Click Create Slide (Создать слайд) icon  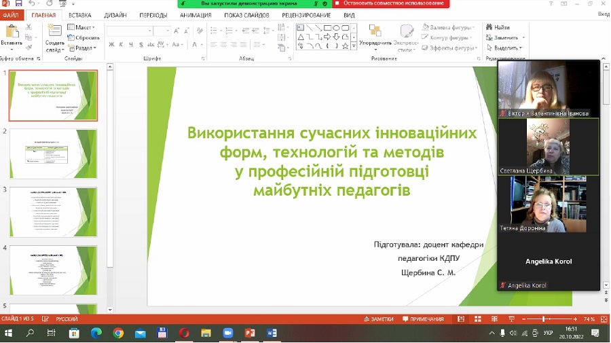click(x=54, y=34)
